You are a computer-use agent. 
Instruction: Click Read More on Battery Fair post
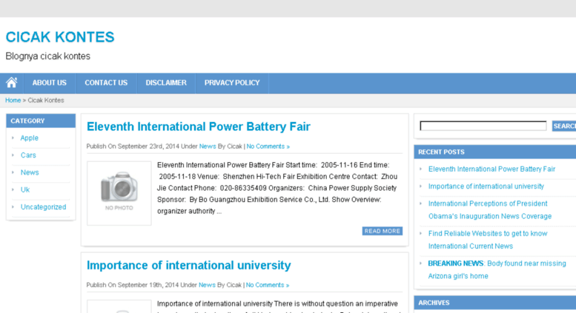383,231
